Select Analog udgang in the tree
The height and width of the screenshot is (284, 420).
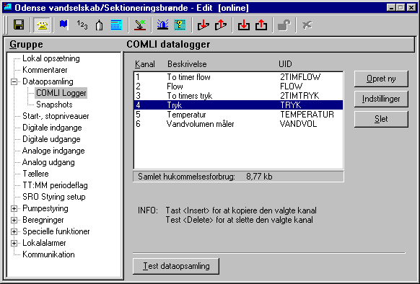coord(48,162)
